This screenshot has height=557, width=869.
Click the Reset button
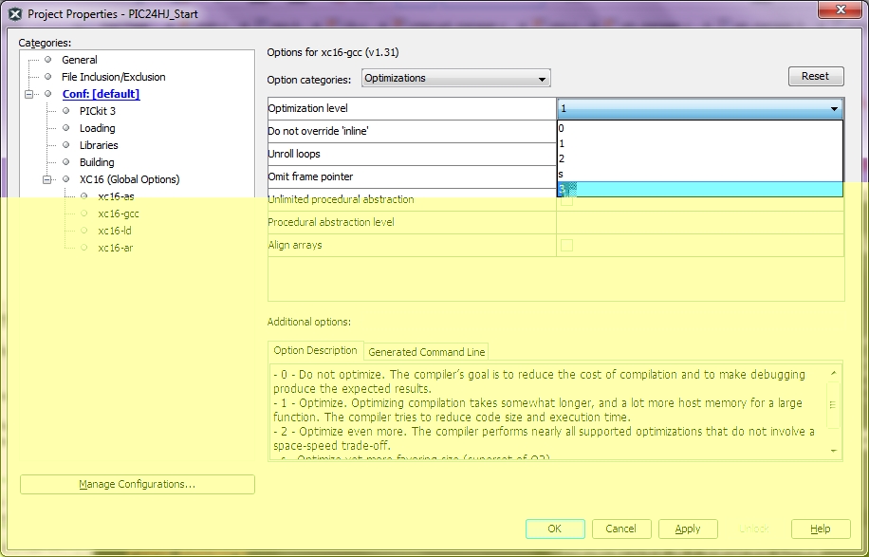pyautogui.click(x=816, y=77)
